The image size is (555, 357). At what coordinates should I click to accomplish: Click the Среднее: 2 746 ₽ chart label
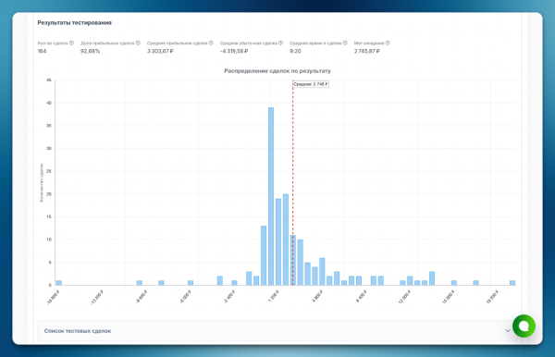pyautogui.click(x=311, y=84)
